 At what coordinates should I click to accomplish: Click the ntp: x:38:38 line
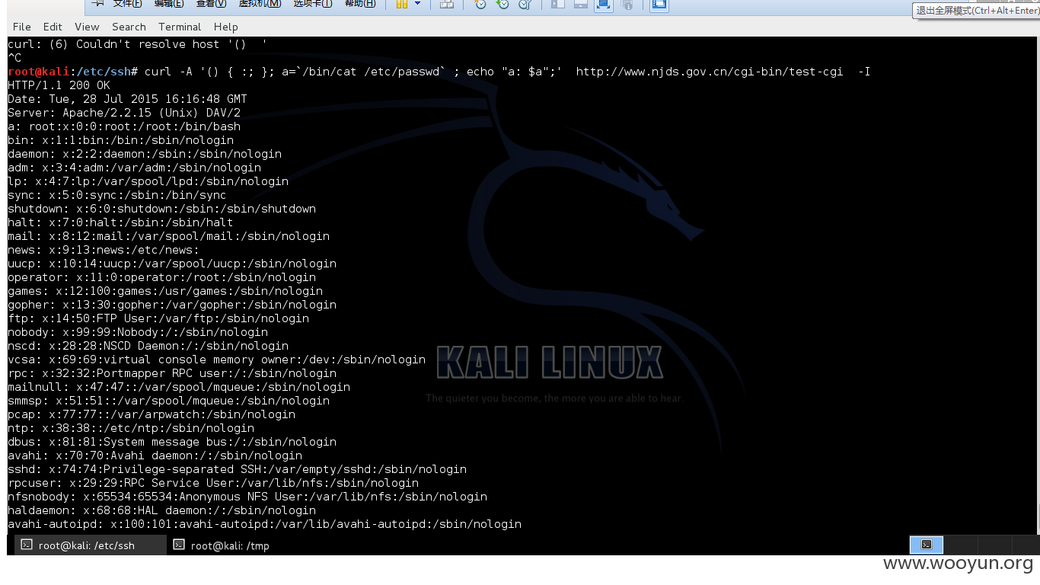click(131, 428)
